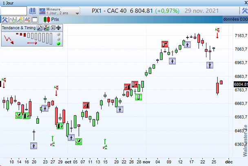Toggle the Tendance & Timing signals chart icon

click(46, 28)
